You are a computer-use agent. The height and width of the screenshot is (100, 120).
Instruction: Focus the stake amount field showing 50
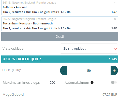[x=89, y=70]
